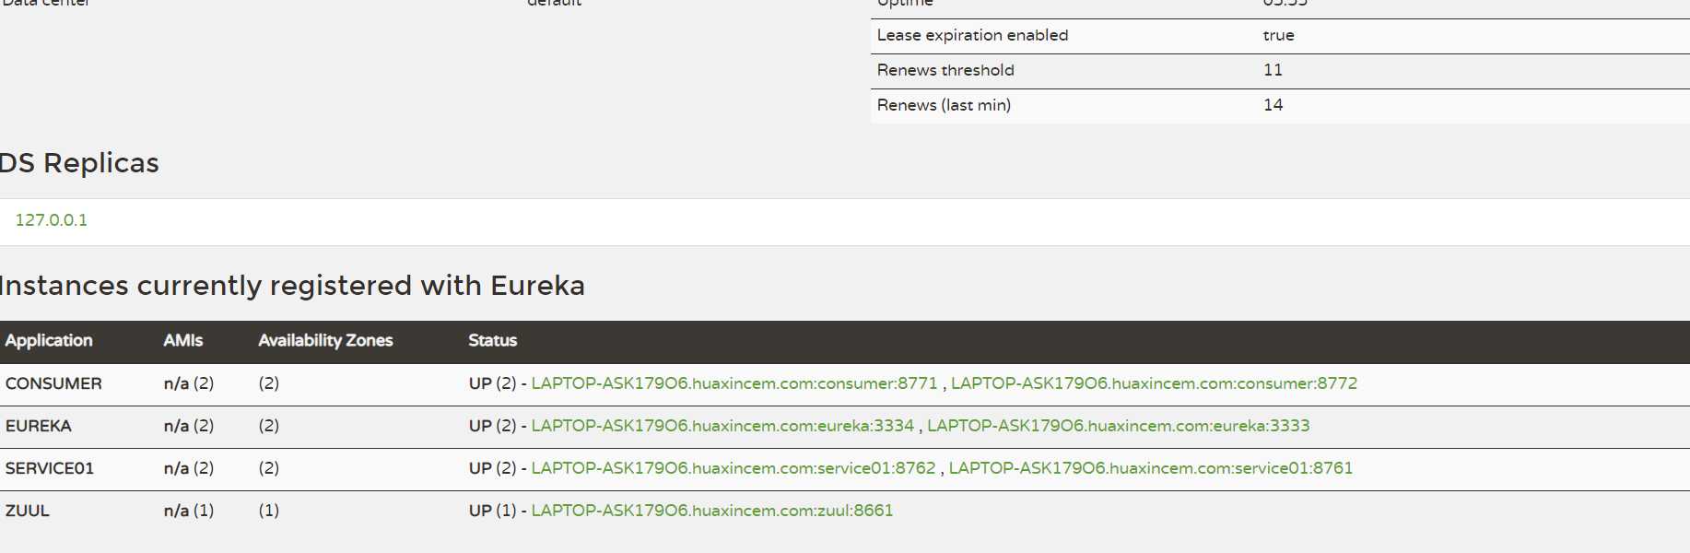Click the Status column header
This screenshot has width=1690, height=553.
click(493, 341)
